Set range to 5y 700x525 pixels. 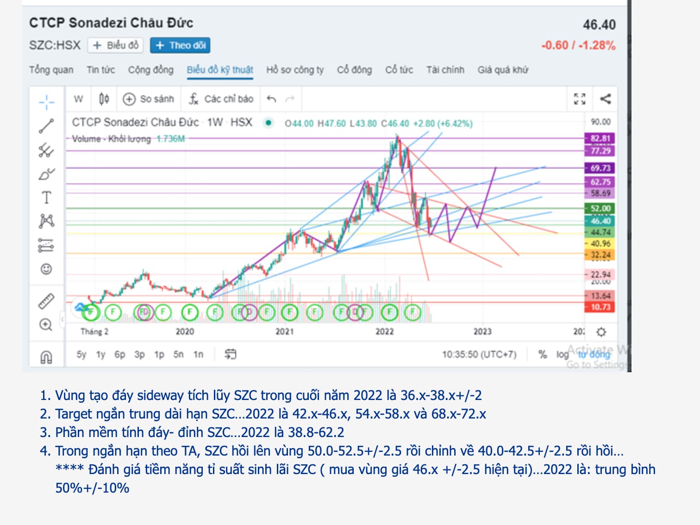[x=81, y=354]
